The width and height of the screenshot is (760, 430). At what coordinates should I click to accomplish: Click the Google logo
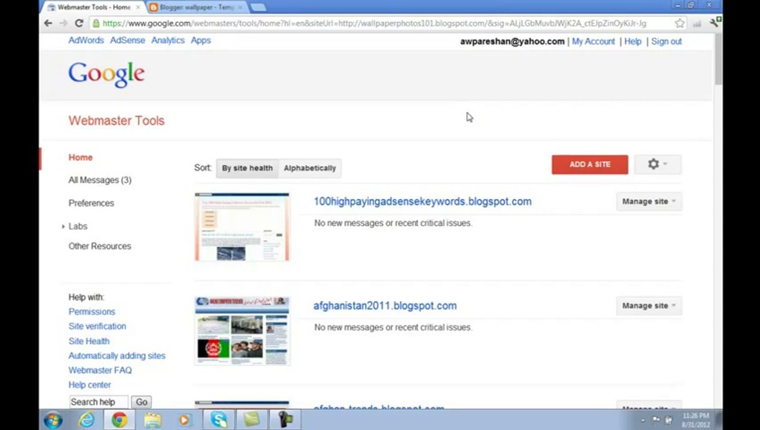(x=106, y=75)
